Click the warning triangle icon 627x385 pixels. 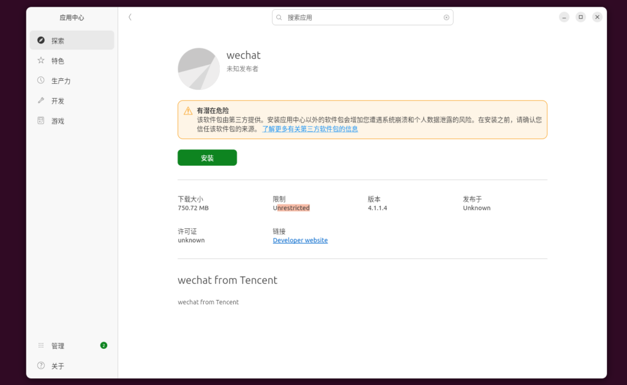(188, 111)
